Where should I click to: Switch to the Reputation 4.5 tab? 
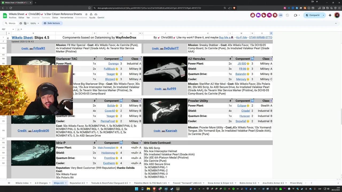click(77, 183)
